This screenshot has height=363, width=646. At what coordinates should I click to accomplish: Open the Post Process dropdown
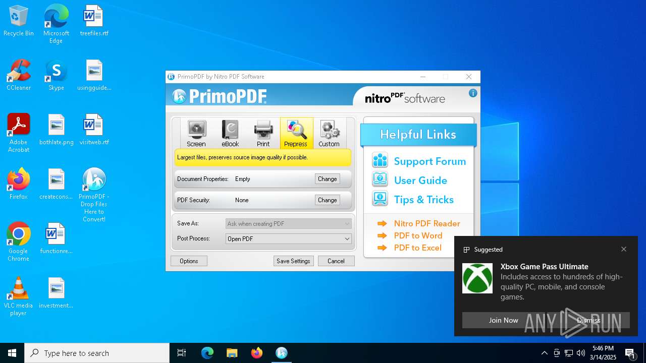(x=289, y=239)
